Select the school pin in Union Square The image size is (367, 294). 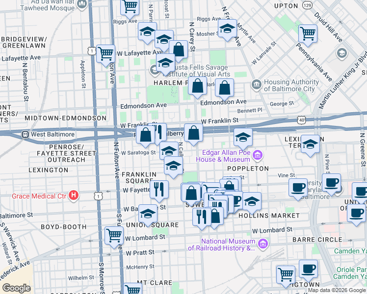tap(148, 215)
